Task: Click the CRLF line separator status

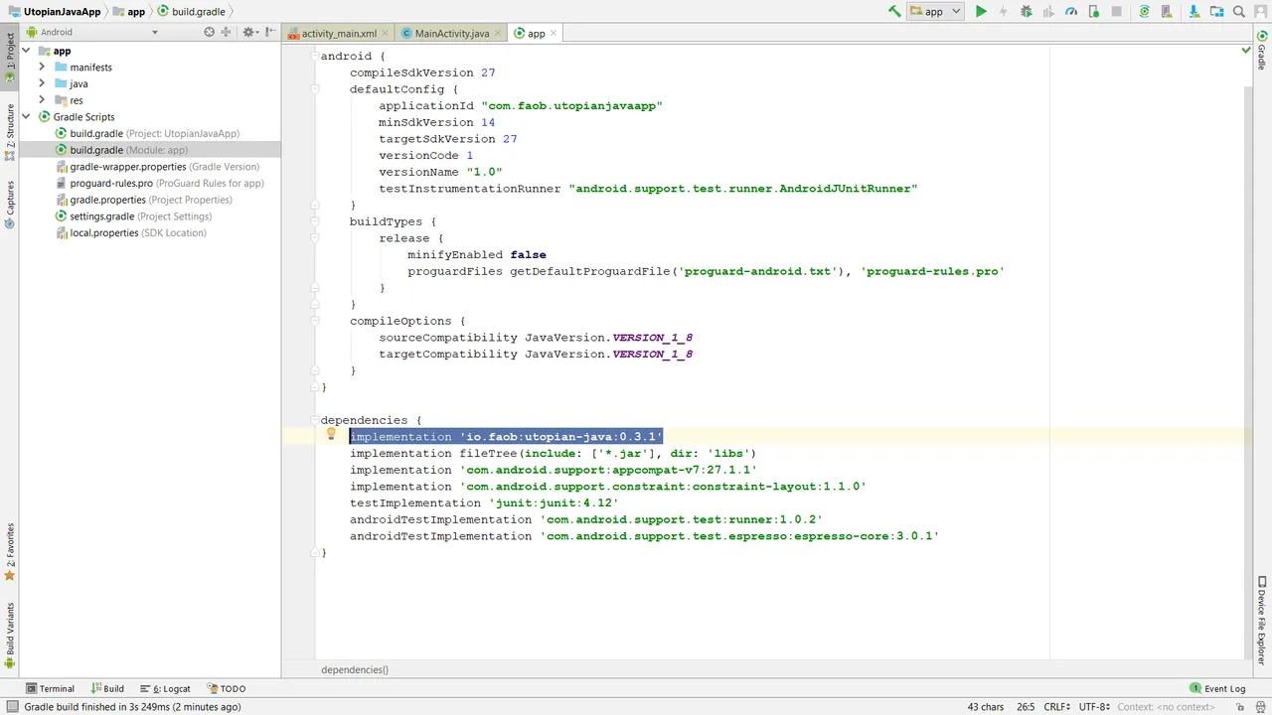Action: click(1057, 707)
